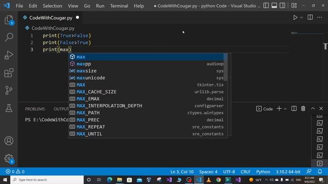The width and height of the screenshot is (328, 184).
Task: Click the feedback icon in status bar
Action: [x=309, y=172]
